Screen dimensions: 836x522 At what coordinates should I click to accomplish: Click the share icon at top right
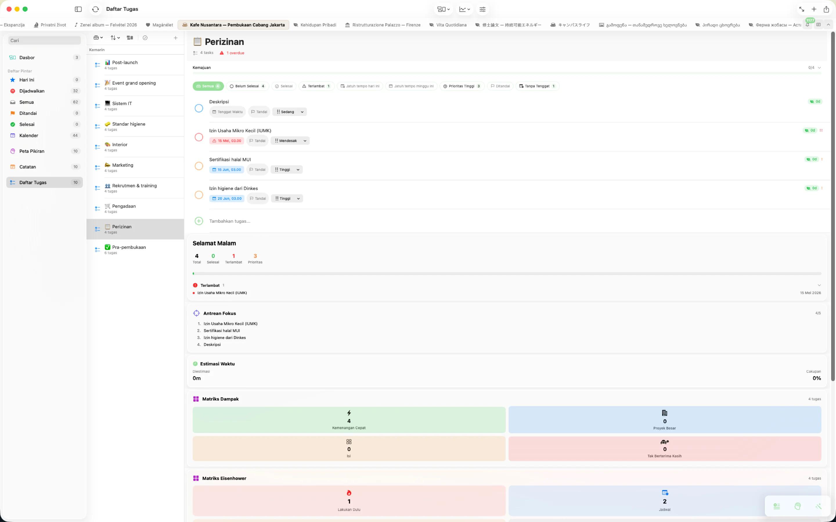pos(826,9)
